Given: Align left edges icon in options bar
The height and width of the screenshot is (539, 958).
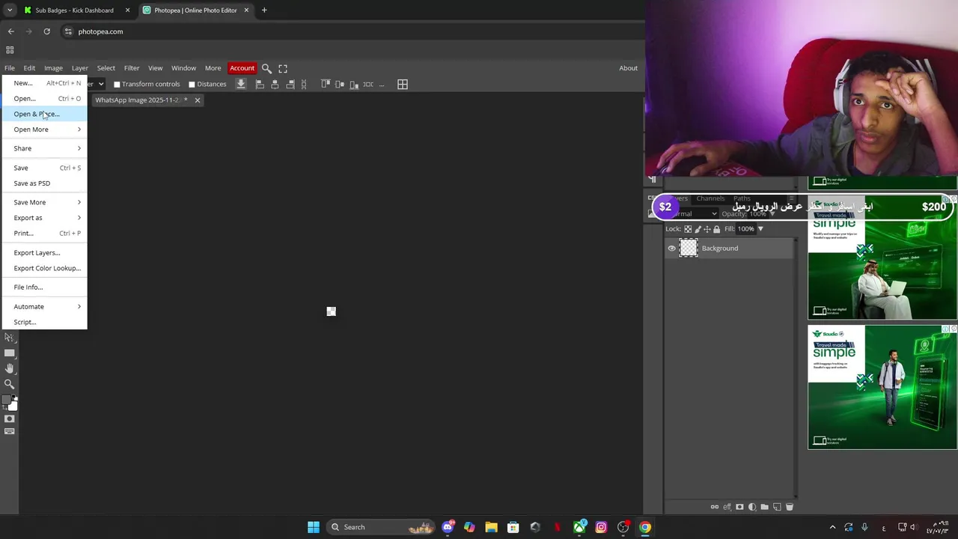Looking at the screenshot, I should (x=260, y=85).
